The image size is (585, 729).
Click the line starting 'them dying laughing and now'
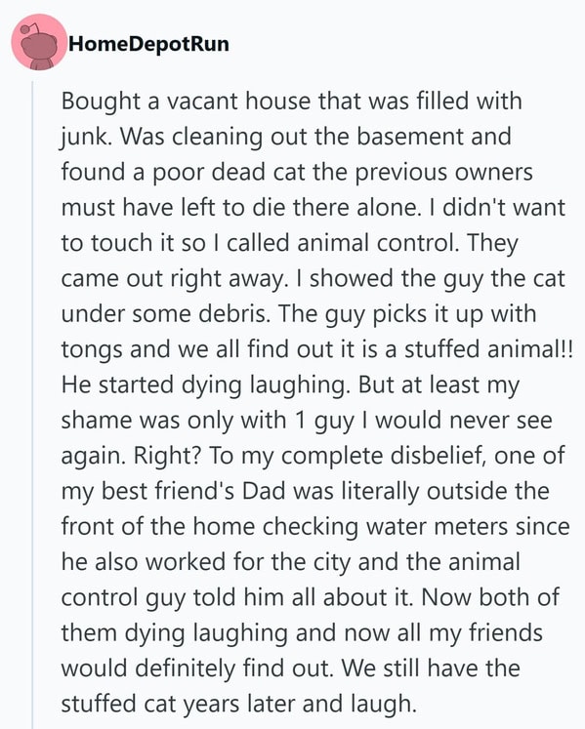[302, 633]
